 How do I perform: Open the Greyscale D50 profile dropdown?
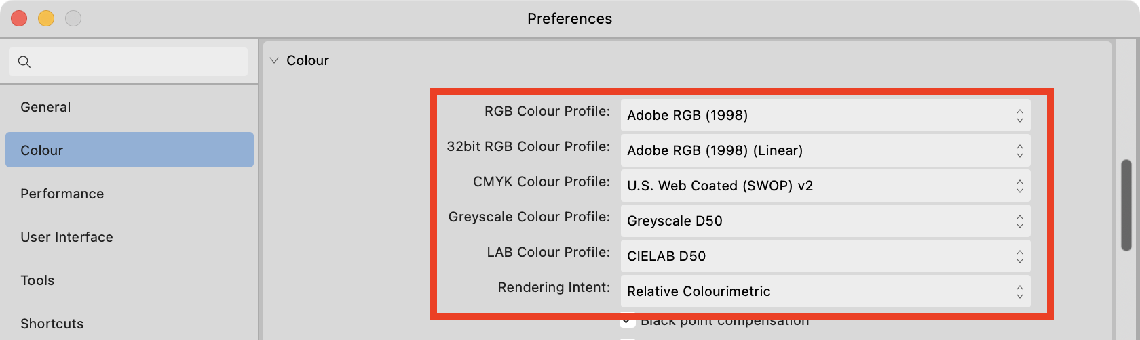(x=825, y=221)
